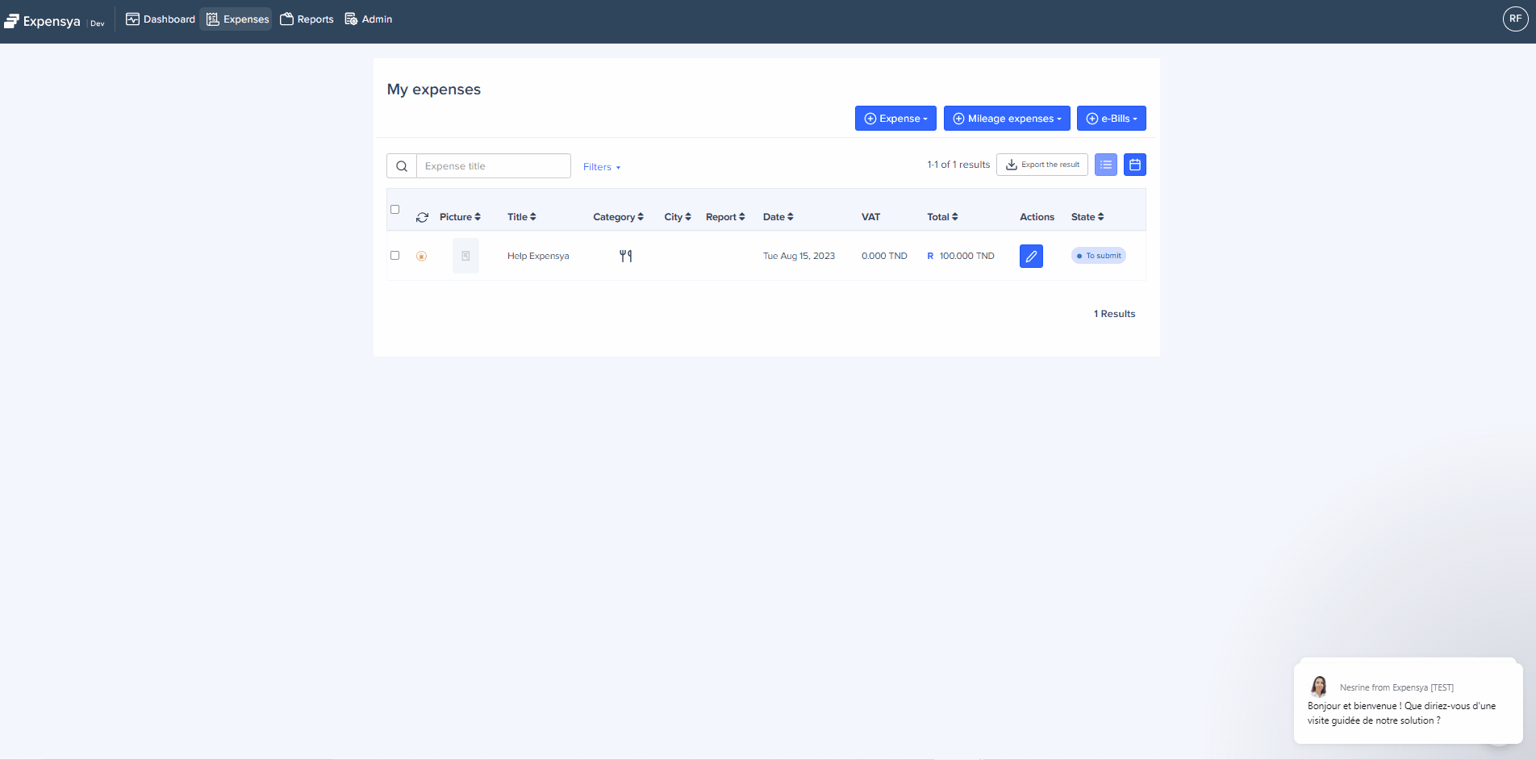Click Export the result button
1536x760 pixels.
(1041, 165)
